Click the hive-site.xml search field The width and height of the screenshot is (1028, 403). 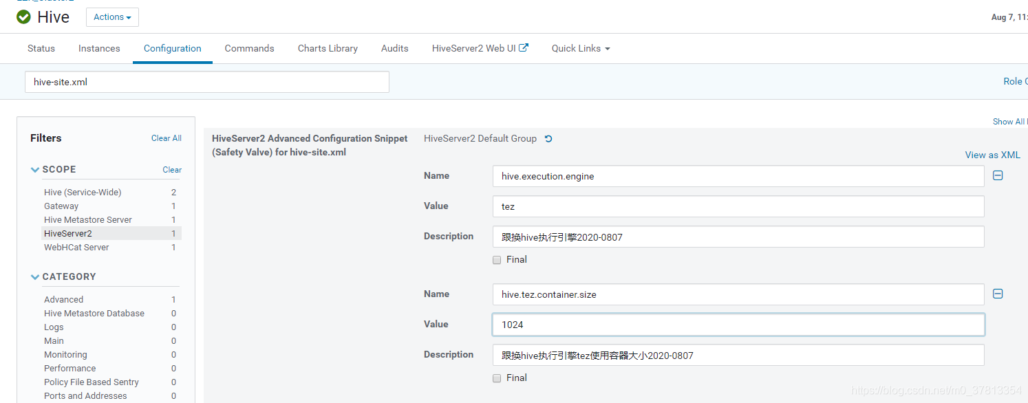(x=206, y=82)
